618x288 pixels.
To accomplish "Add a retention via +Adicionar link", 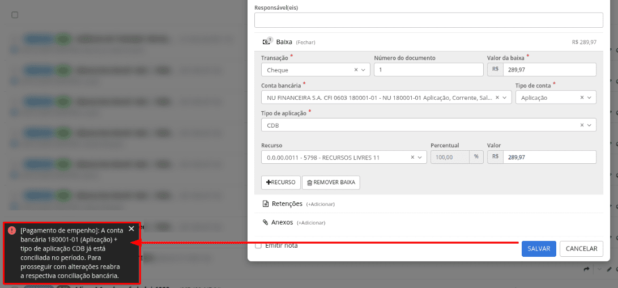I will [x=321, y=204].
